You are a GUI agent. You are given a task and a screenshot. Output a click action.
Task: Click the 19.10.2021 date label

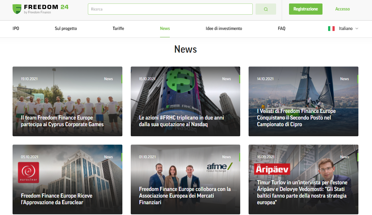pyautogui.click(x=29, y=79)
